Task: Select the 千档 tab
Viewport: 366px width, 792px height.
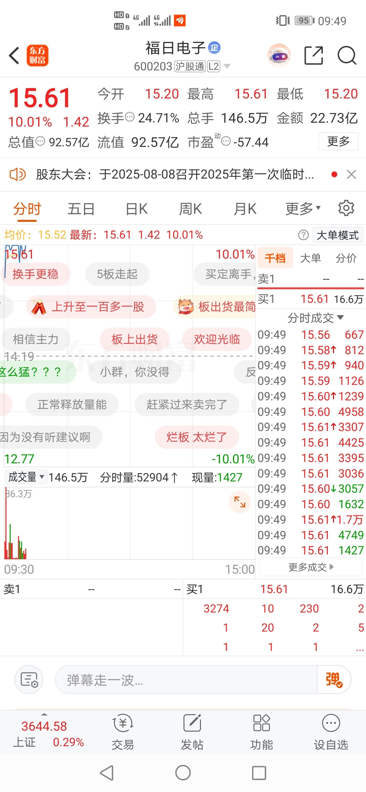Action: click(x=275, y=258)
